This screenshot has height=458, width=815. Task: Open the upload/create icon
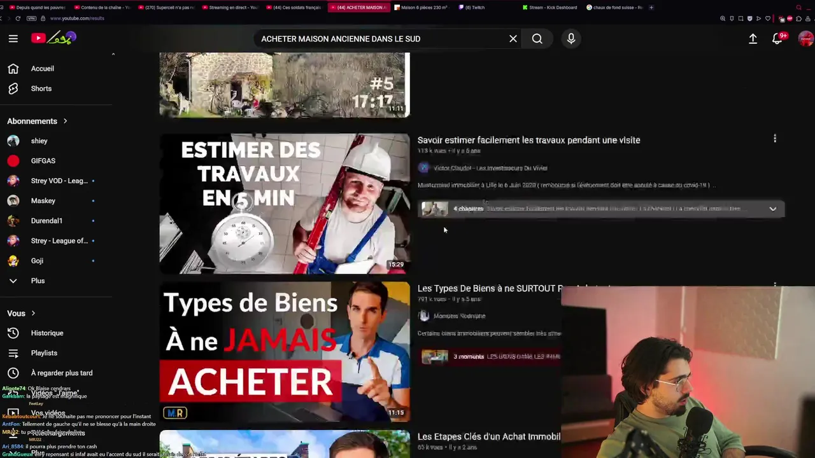point(753,39)
